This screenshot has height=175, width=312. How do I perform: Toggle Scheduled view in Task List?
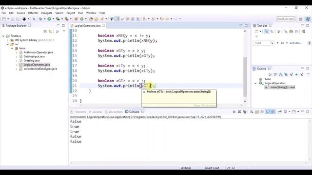(x=272, y=31)
